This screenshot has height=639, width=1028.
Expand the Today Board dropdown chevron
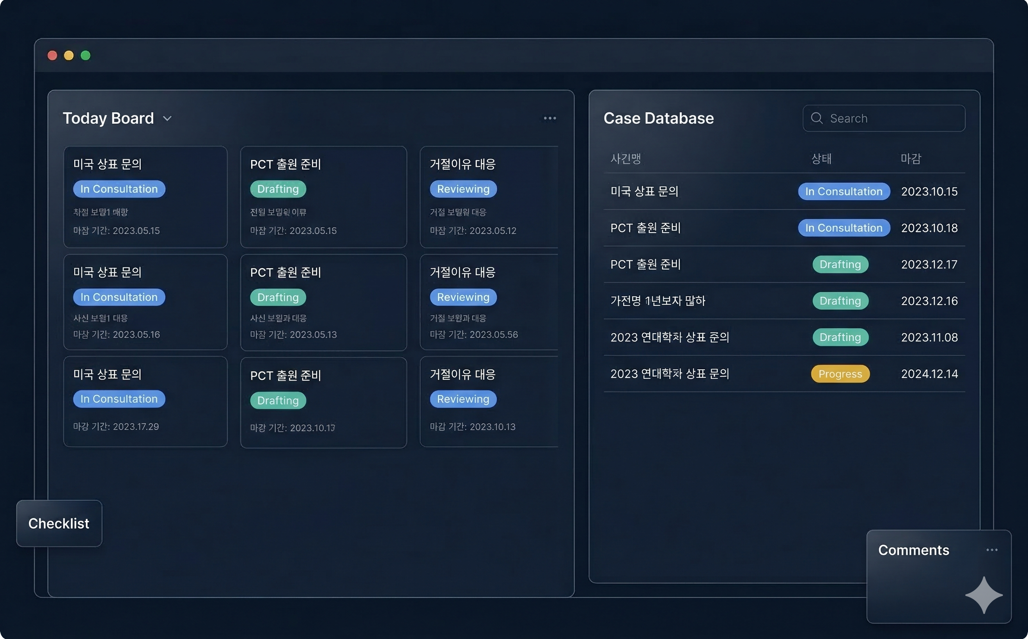[167, 119]
